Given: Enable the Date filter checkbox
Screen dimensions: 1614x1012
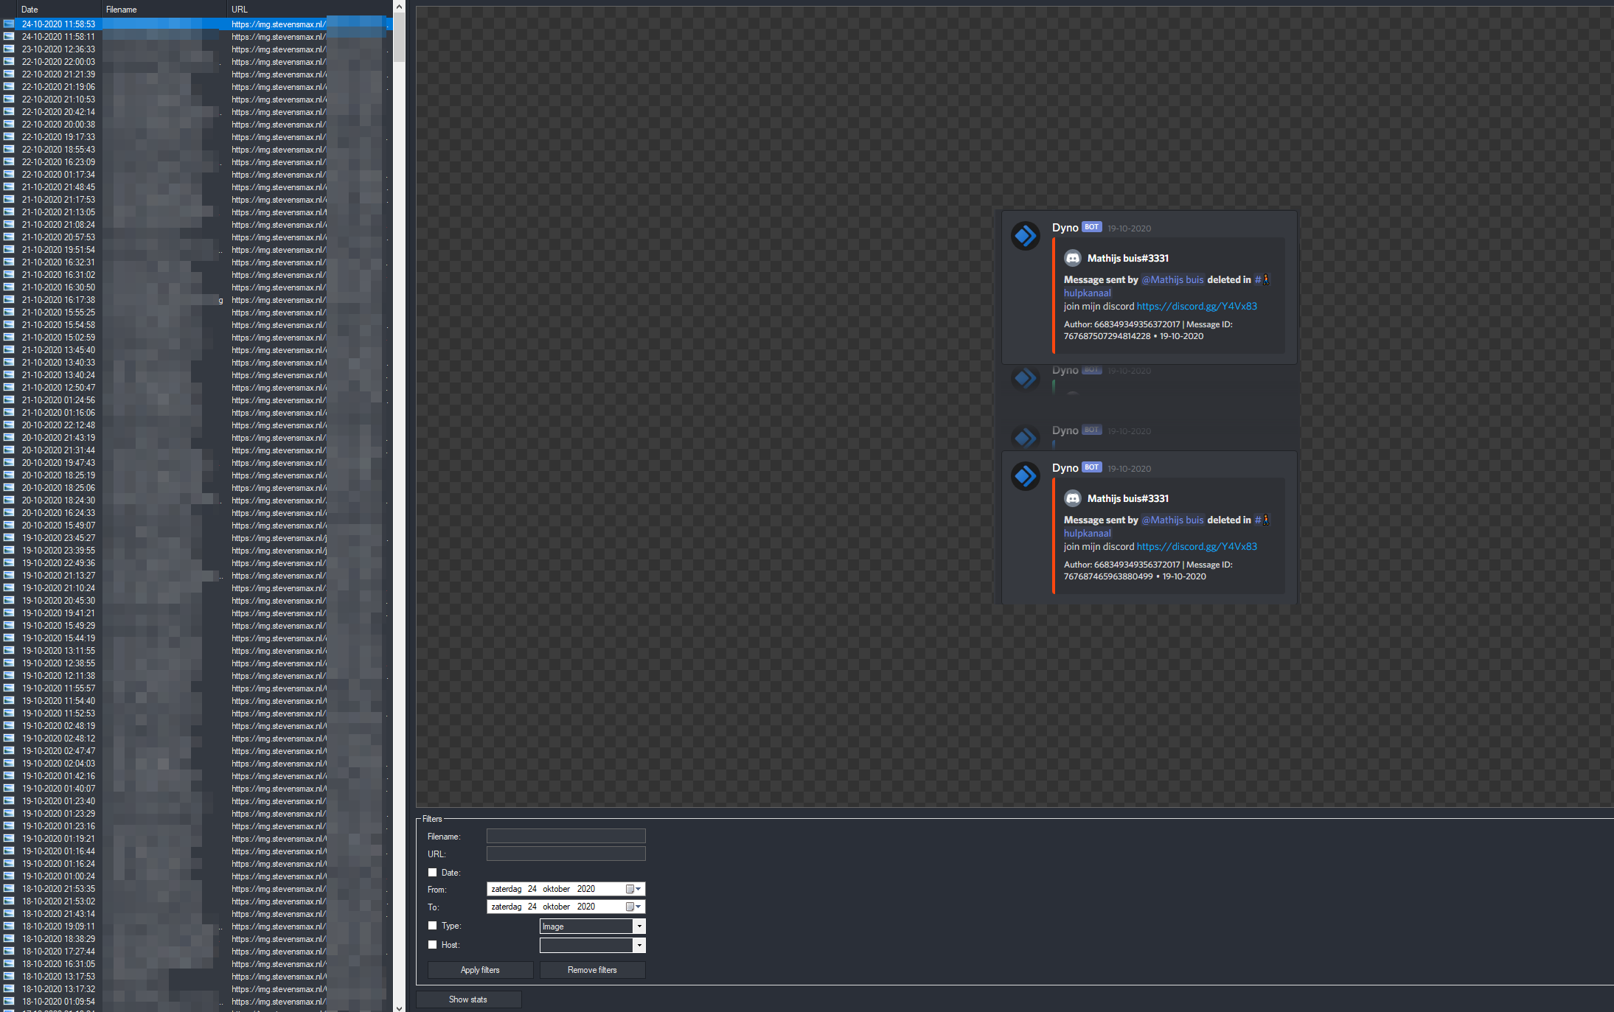Looking at the screenshot, I should [x=433, y=873].
